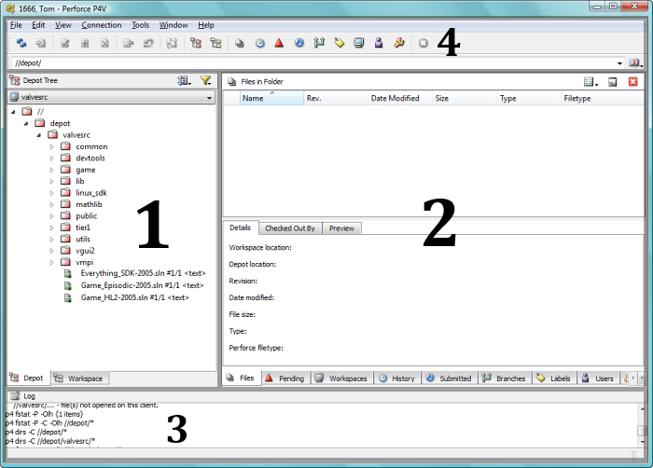Open Labels via the yellow tag toolbar icon
The image size is (653, 468).
(x=339, y=43)
